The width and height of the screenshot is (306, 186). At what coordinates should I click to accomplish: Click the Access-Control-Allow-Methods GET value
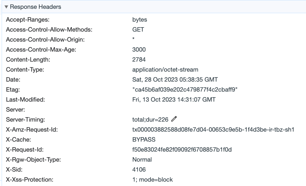(138, 29)
